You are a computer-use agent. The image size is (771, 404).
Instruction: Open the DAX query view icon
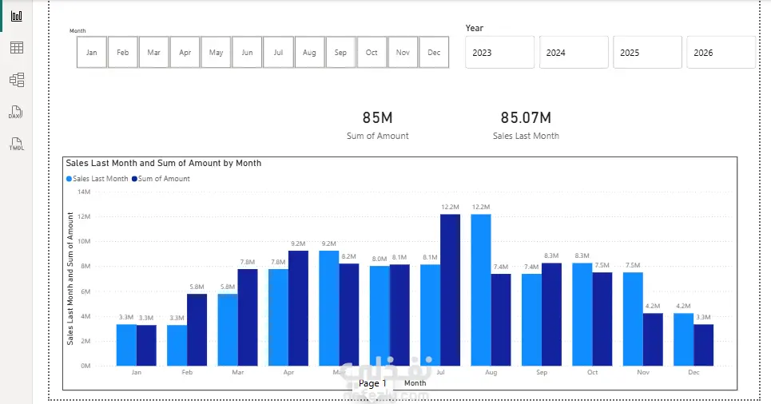[x=16, y=112]
